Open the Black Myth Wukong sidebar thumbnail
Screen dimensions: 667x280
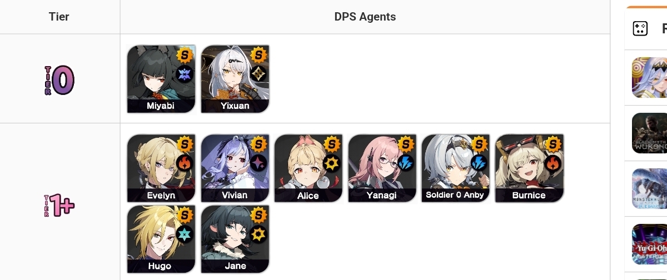[649, 133]
